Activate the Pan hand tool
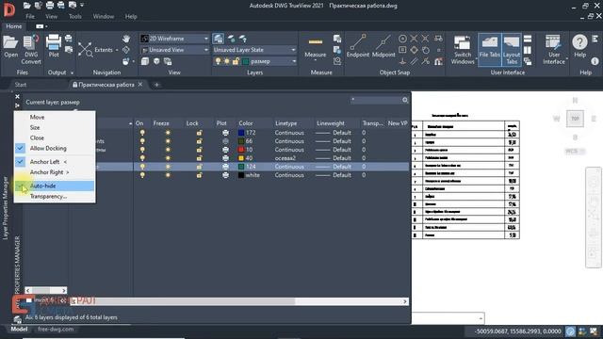The width and height of the screenshot is (603, 339). (x=126, y=39)
